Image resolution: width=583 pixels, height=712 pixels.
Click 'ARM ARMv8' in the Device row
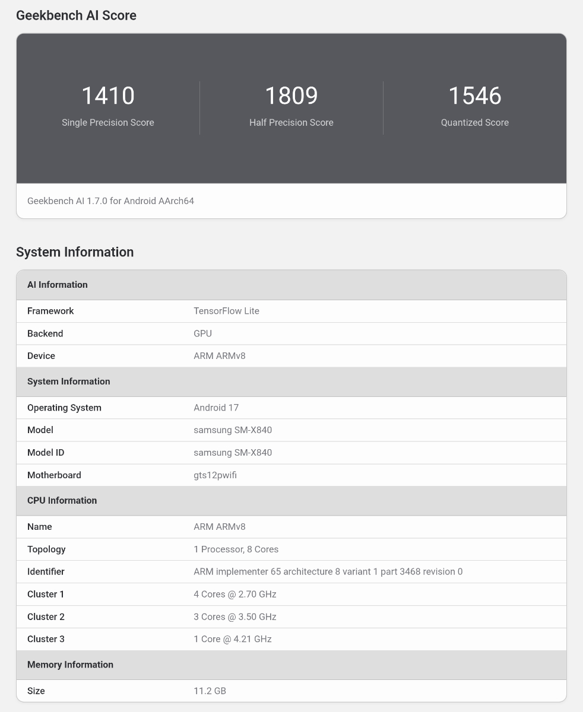click(x=220, y=356)
